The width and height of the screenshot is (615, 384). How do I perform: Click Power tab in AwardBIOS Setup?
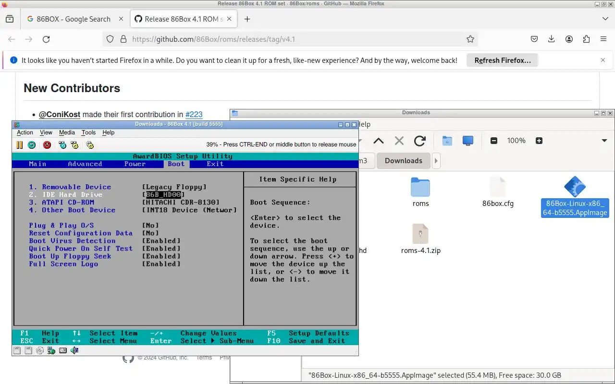(135, 164)
